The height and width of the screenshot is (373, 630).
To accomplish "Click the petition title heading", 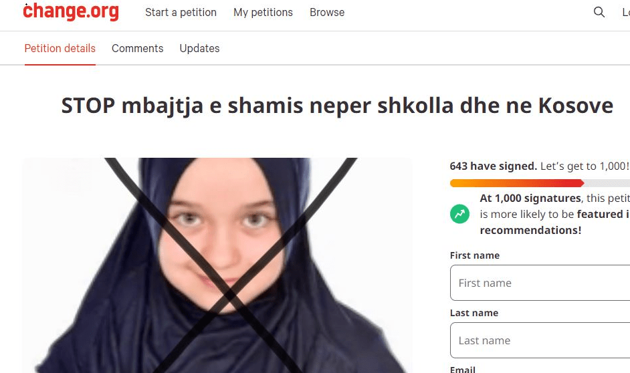I will (x=337, y=106).
